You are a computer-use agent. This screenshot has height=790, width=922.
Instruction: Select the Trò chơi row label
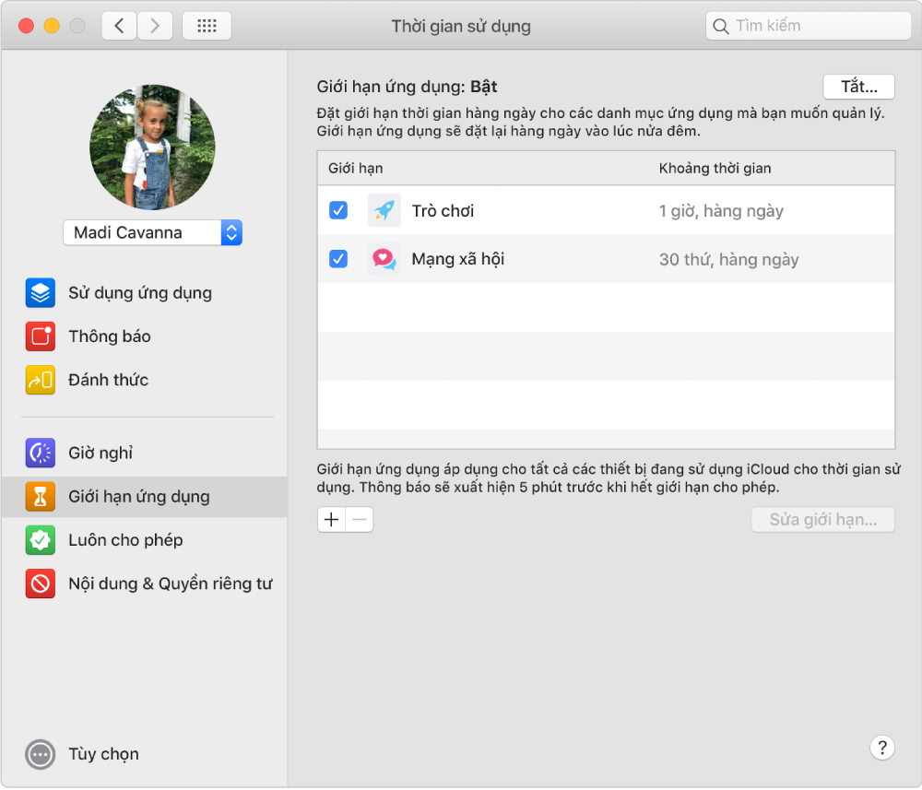pos(443,210)
